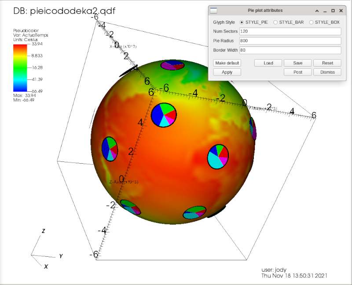Click the top pie glyph on the sphere

click(x=172, y=65)
